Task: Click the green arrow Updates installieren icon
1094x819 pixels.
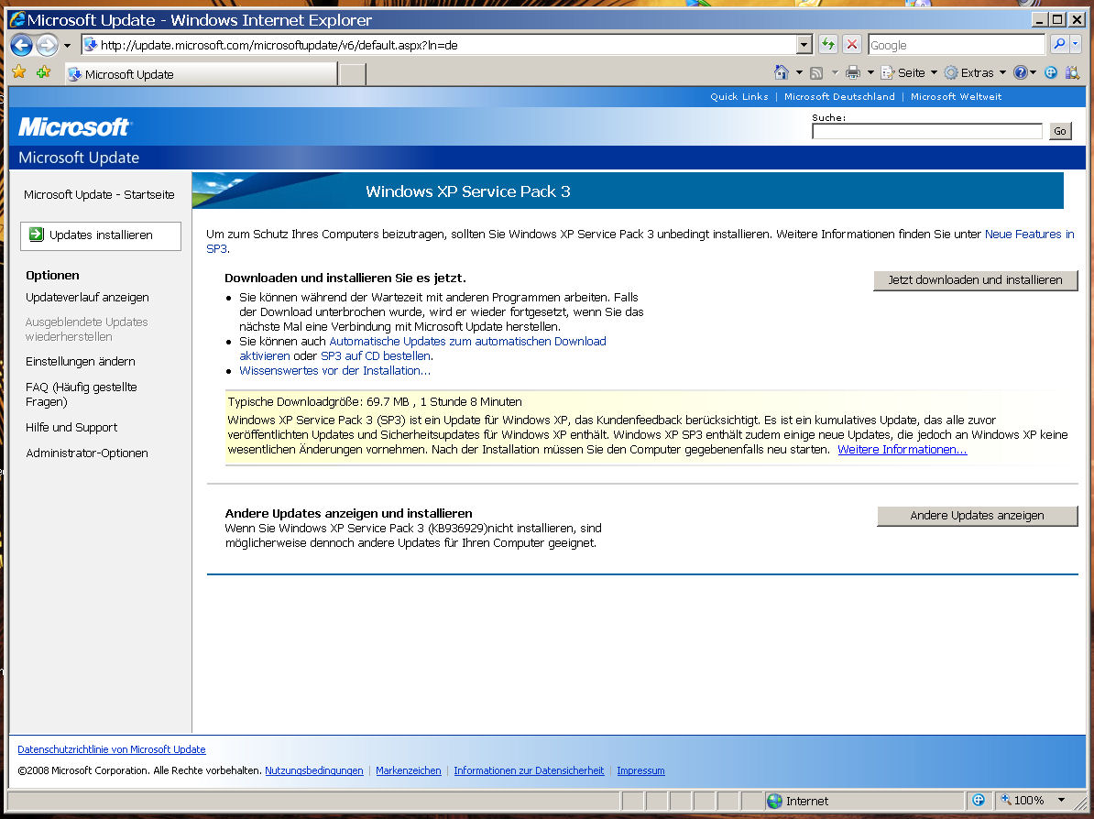Action: tap(37, 235)
